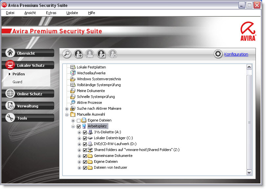
Task: Open the Konfiguration link
Action: pos(236,54)
